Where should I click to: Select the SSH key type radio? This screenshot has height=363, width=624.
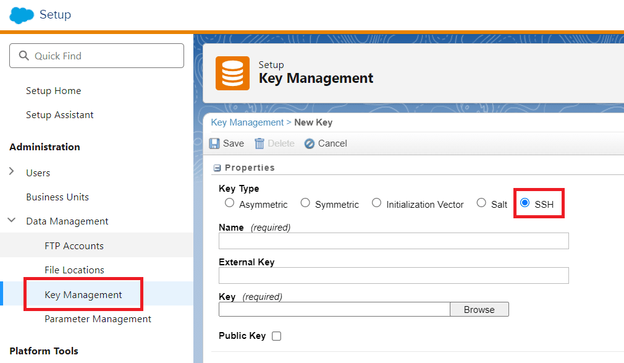tap(525, 203)
